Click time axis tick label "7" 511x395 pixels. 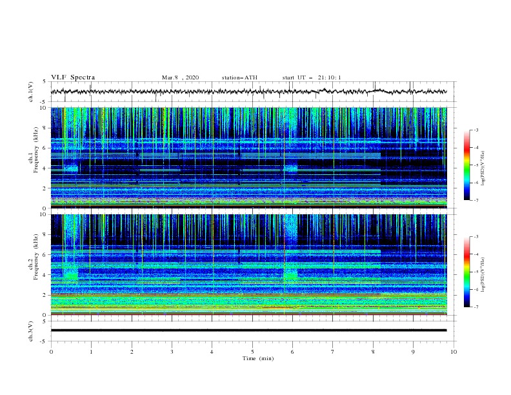pyautogui.click(x=333, y=352)
